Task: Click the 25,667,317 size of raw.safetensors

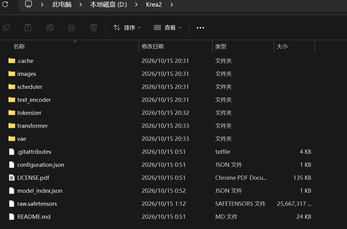Action: (294, 204)
